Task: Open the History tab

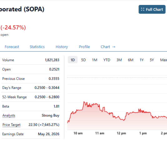Action: [x=62, y=47]
